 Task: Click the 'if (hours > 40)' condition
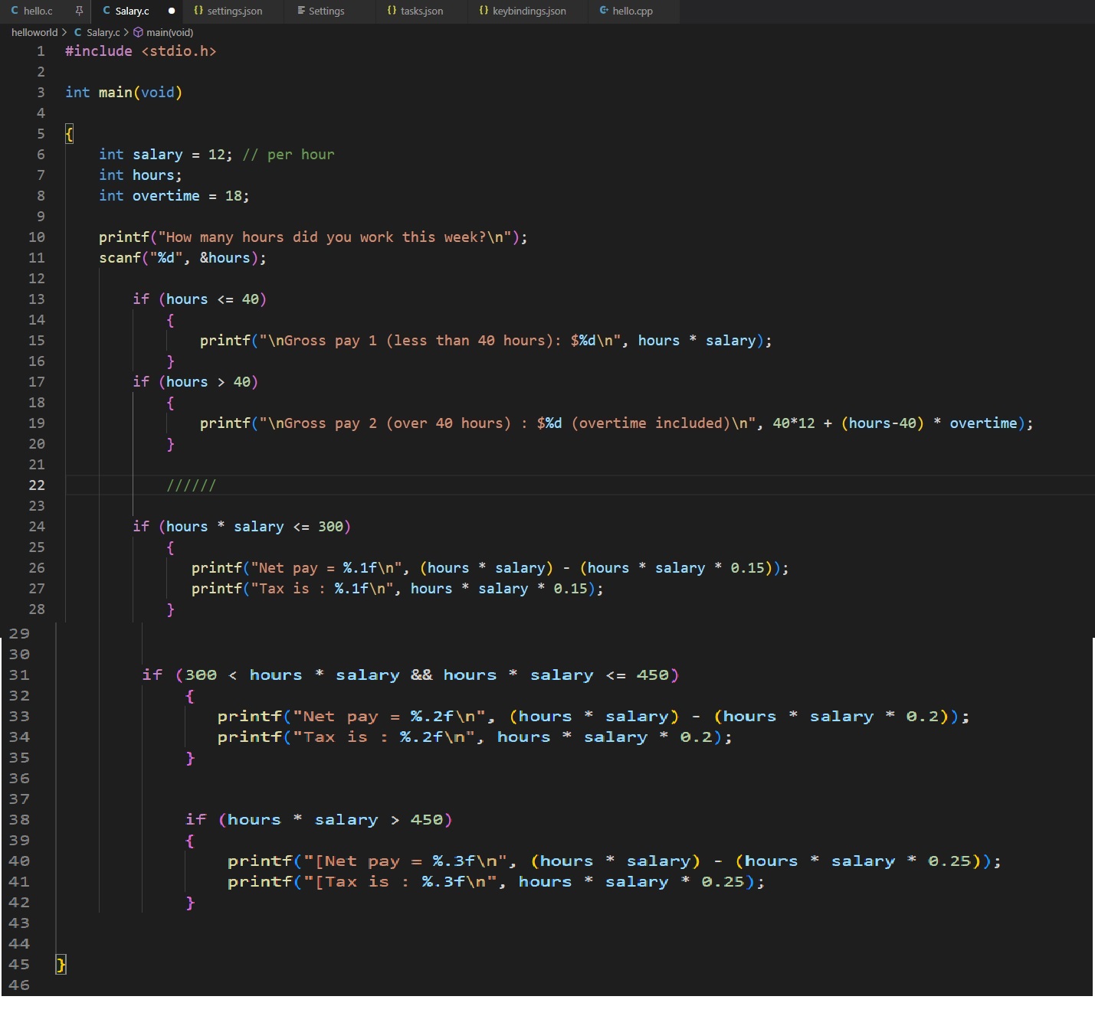coord(195,382)
